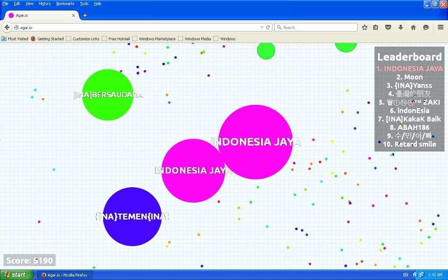
Task: Click the 'Score: 5190' label
Action: point(29,261)
